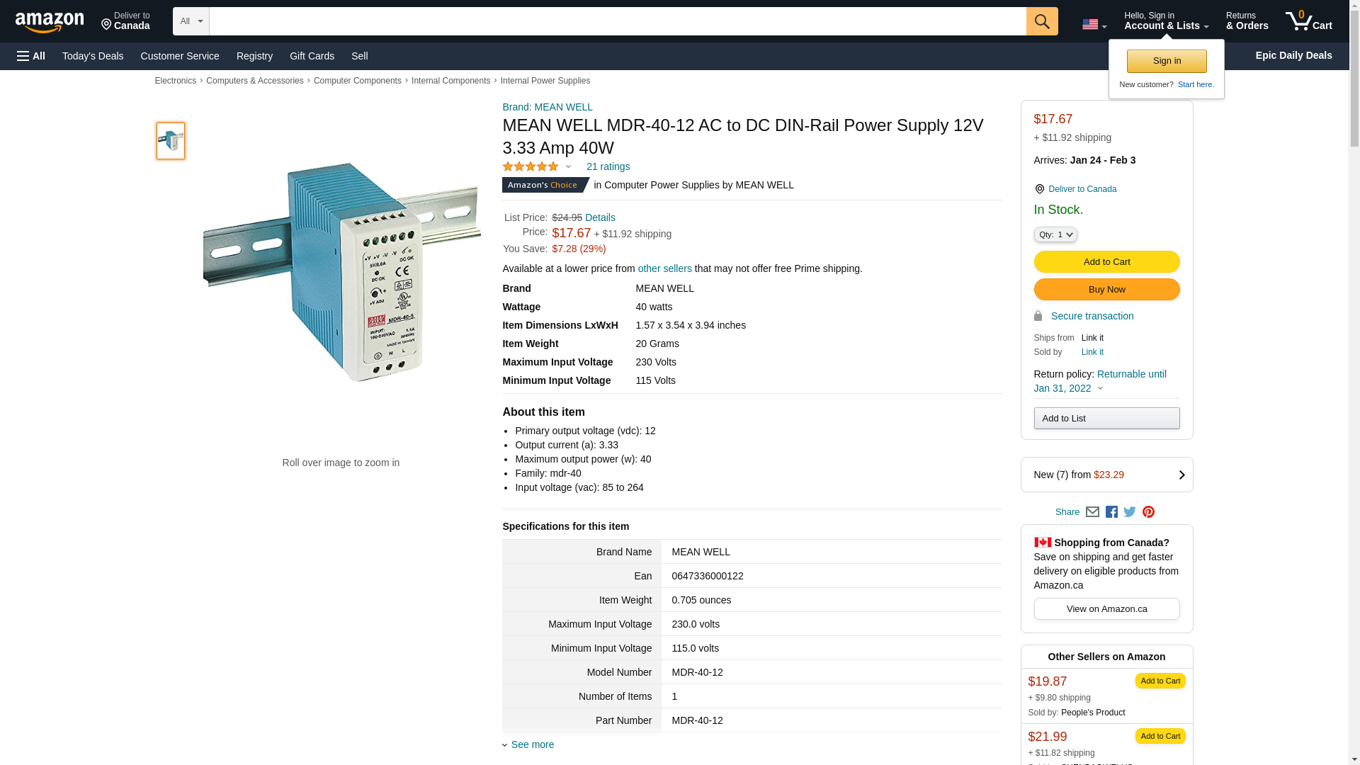
Task: Open Gift Cards in navigation bar
Action: [312, 56]
